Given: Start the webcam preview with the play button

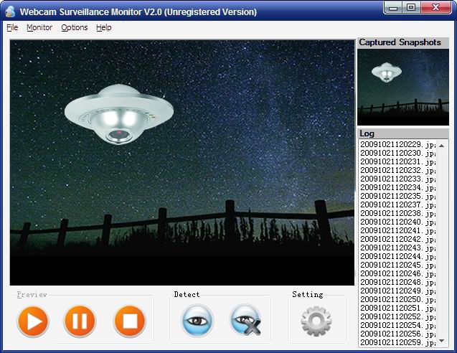Looking at the screenshot, I should 32,321.
